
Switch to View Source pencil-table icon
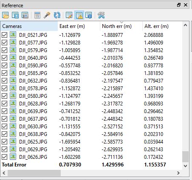pos(69,15)
